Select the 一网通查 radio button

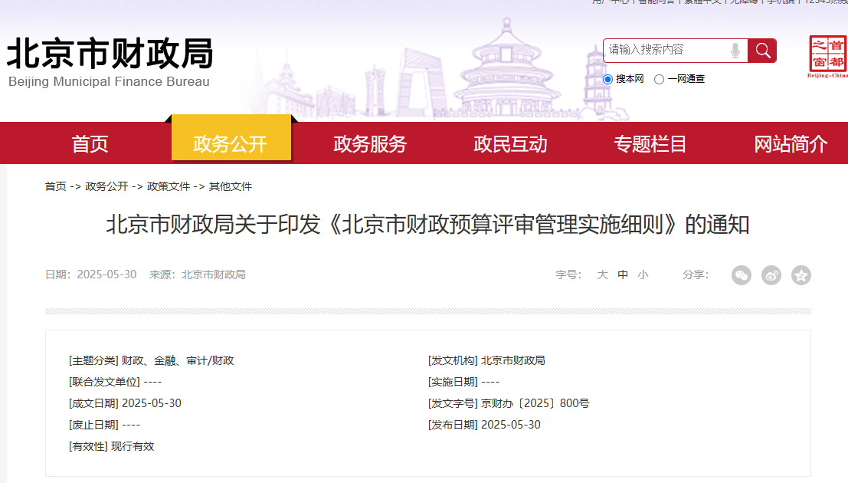pos(659,79)
